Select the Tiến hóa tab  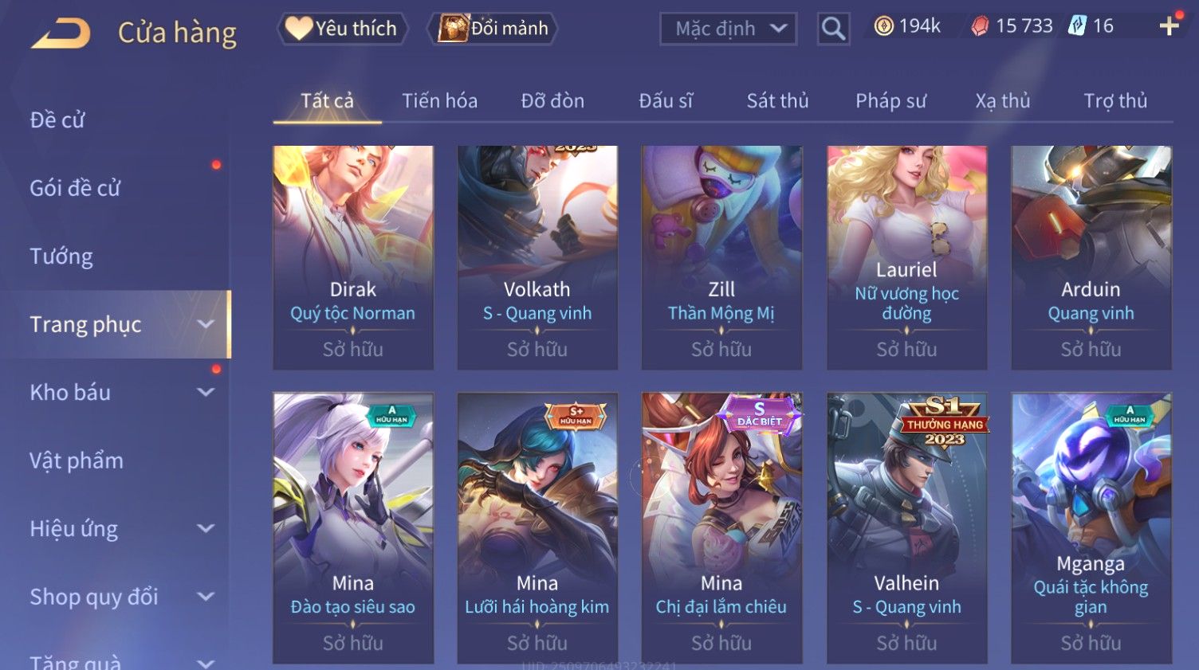(439, 101)
